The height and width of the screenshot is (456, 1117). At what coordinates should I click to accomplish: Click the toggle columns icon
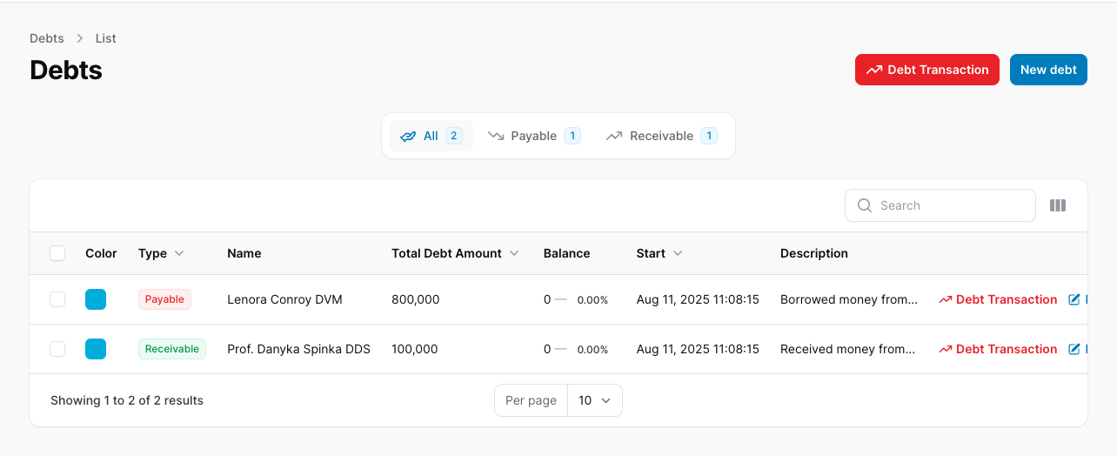coord(1058,205)
